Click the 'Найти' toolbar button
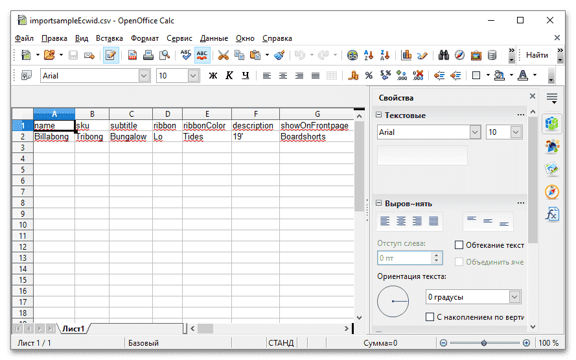 (536, 55)
